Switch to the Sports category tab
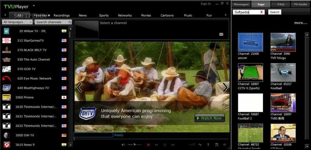The image size is (311, 150). coord(104,15)
